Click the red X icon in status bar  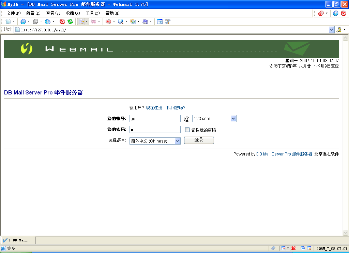293,248
